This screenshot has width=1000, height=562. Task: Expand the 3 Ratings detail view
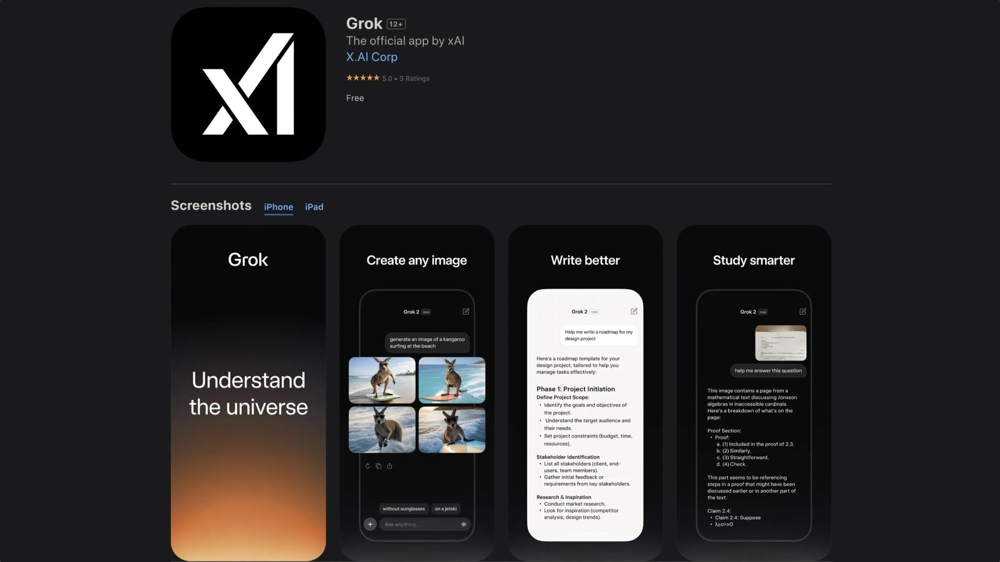(x=414, y=78)
